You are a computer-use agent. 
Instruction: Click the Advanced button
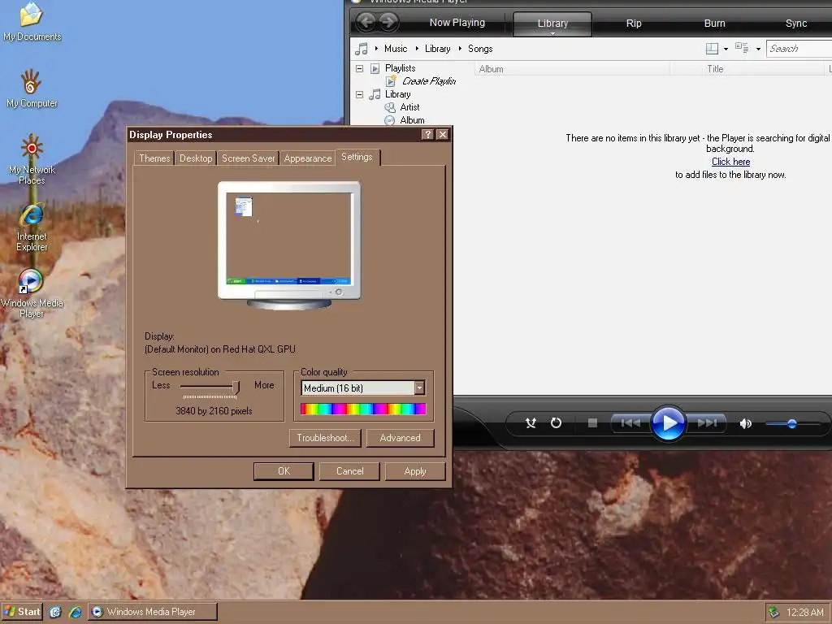(400, 438)
